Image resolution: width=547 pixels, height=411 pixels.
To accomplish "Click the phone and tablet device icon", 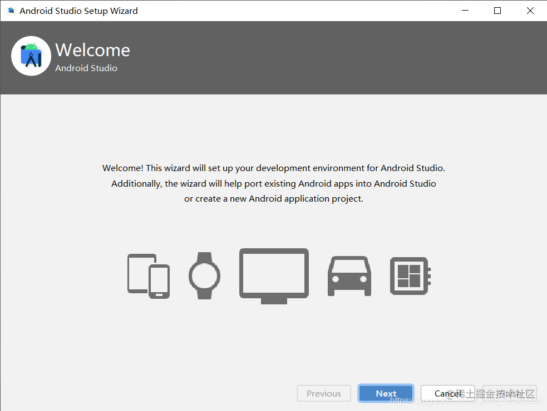I will 149,276.
